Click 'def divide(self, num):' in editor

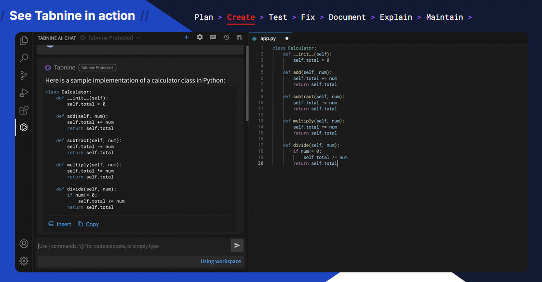pos(311,145)
